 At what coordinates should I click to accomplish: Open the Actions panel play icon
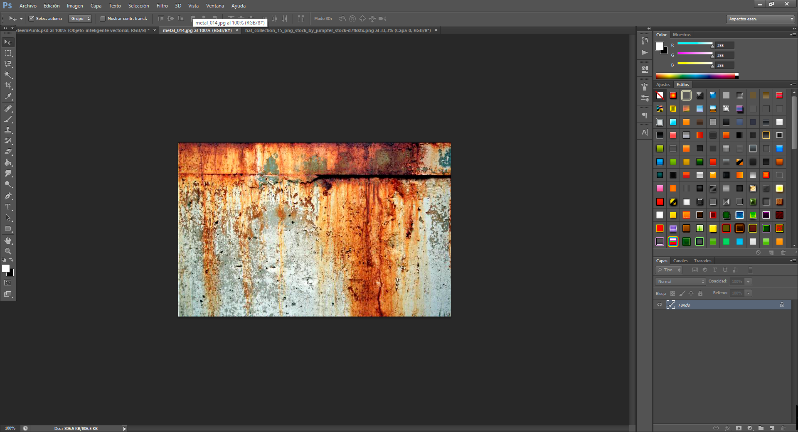click(645, 52)
